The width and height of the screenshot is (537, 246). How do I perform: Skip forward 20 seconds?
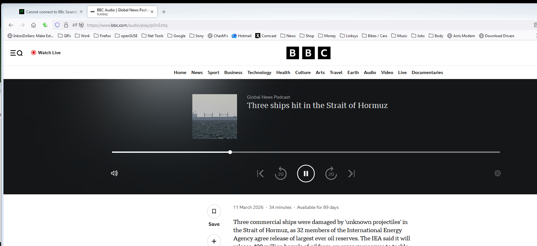(331, 174)
